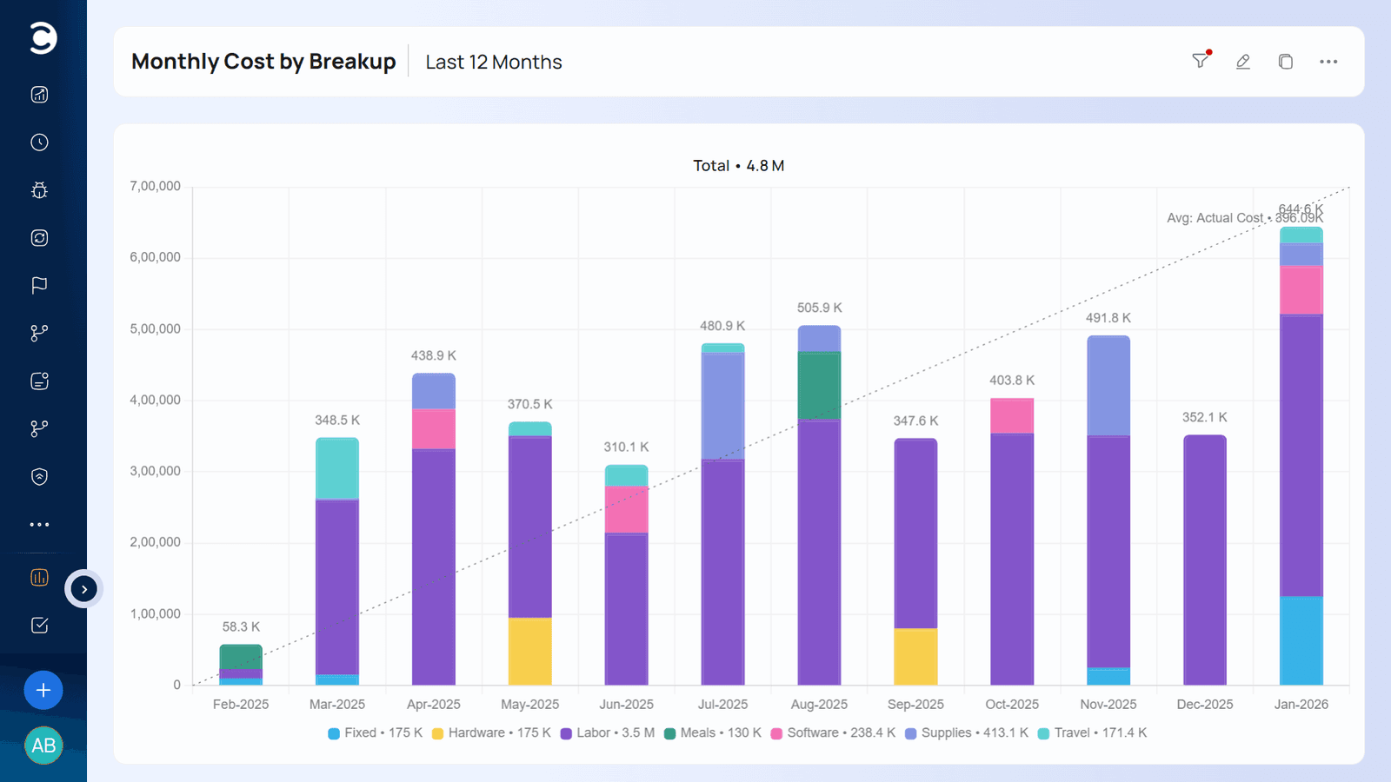1391x782 pixels.
Task: Toggle Software series in legend
Action: point(833,733)
